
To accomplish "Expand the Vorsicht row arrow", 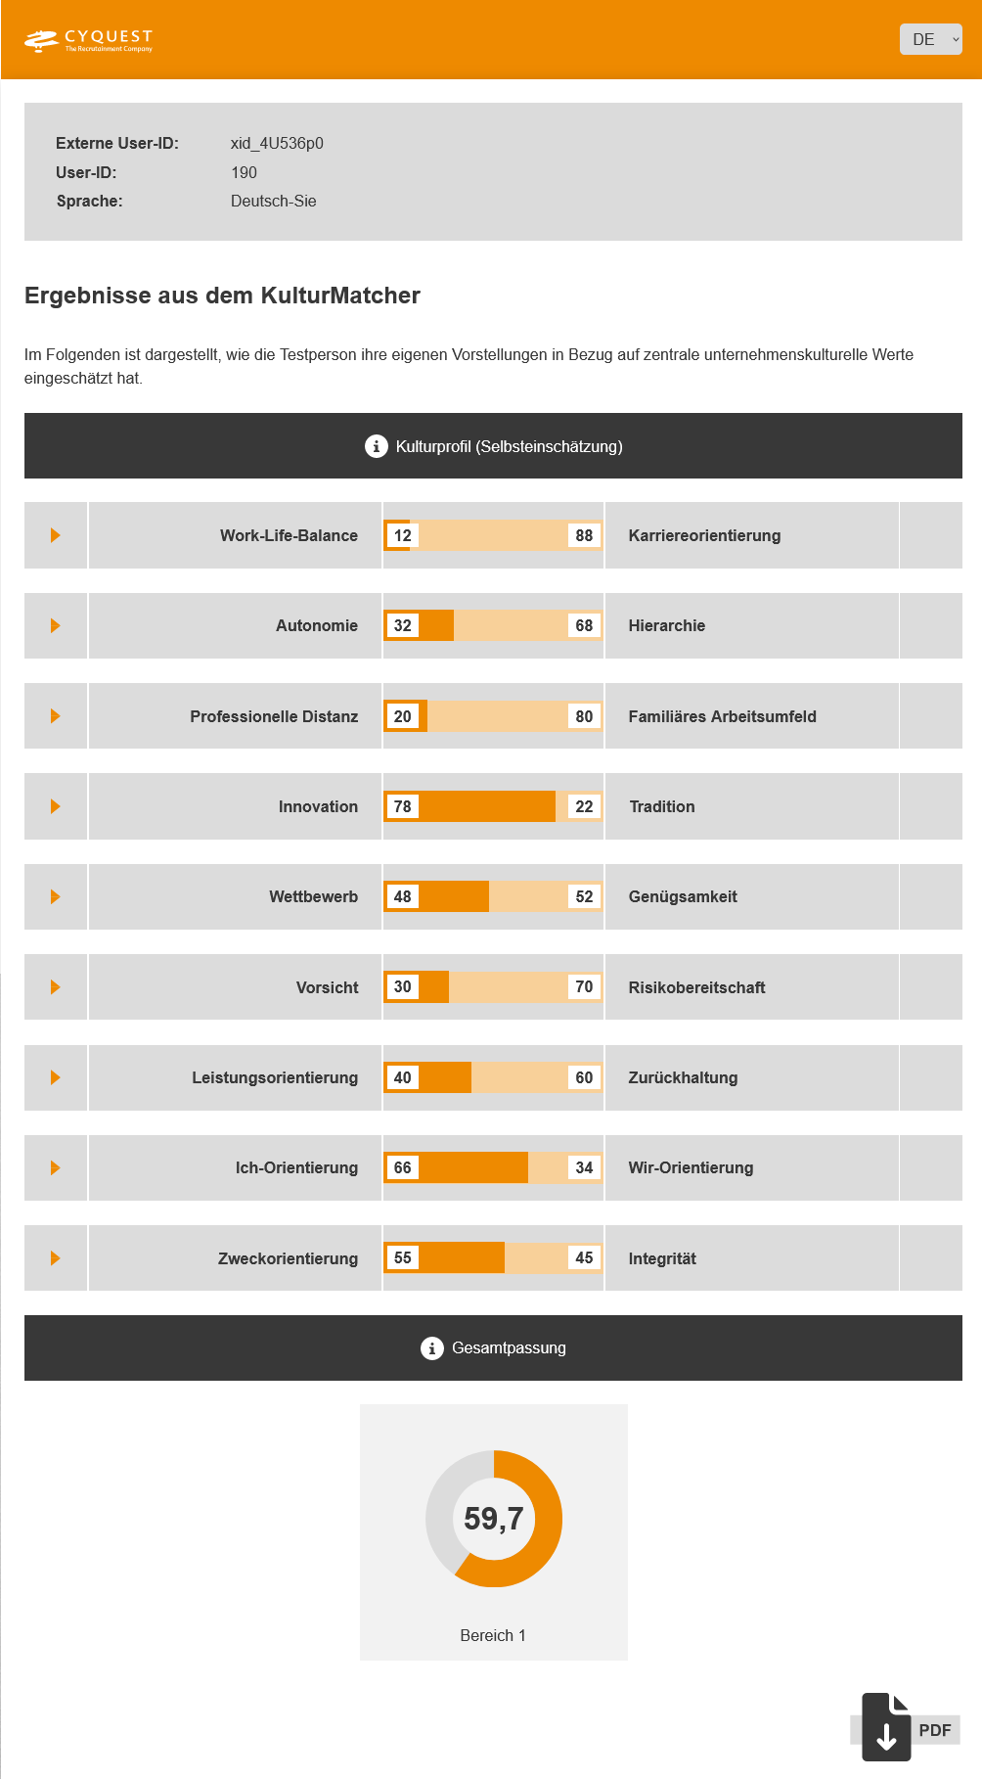I will [56, 987].
